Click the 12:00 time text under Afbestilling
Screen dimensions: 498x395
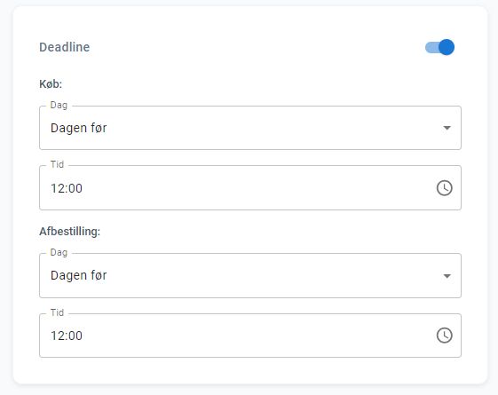click(x=67, y=336)
